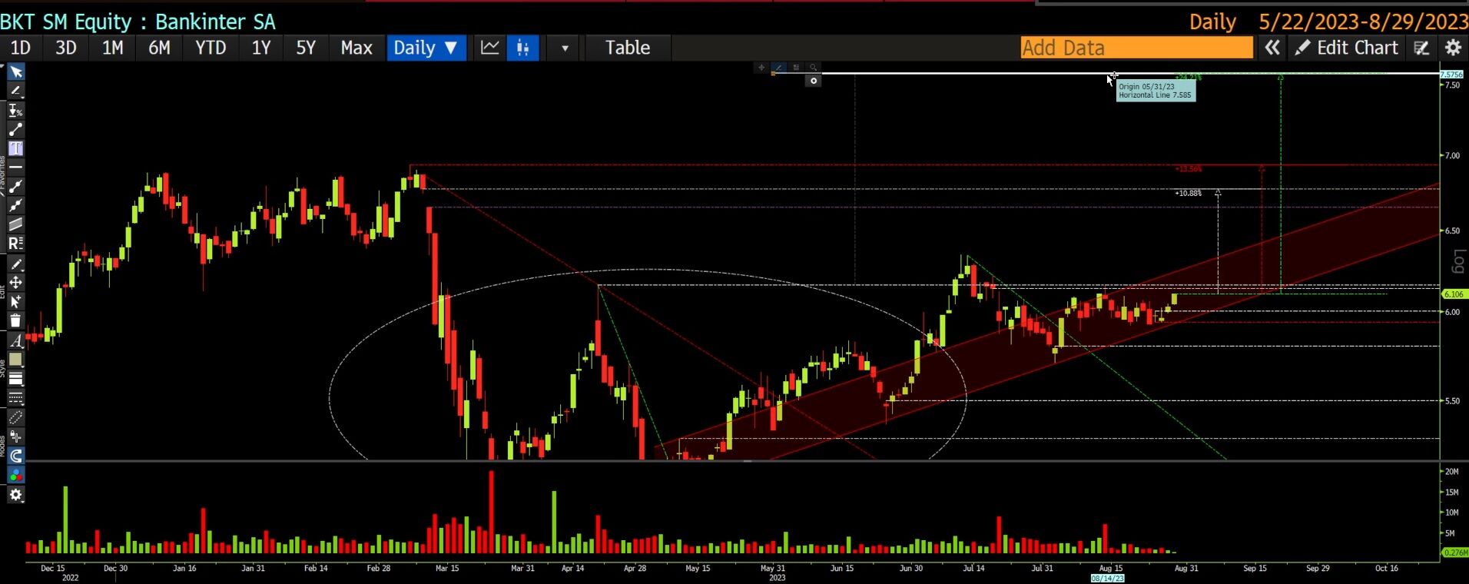Screen dimensions: 1469x584
Task: Select the trend line drawing tool
Action: point(15,130)
